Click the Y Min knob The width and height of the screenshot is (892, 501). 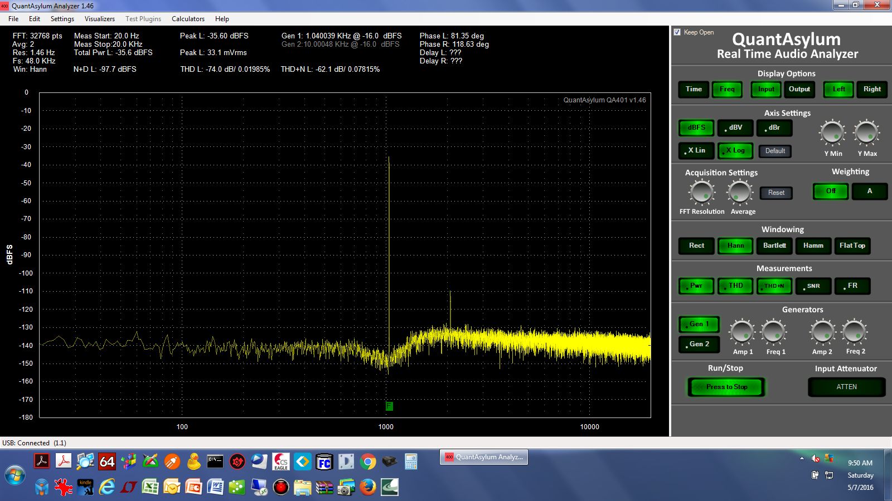[832, 134]
